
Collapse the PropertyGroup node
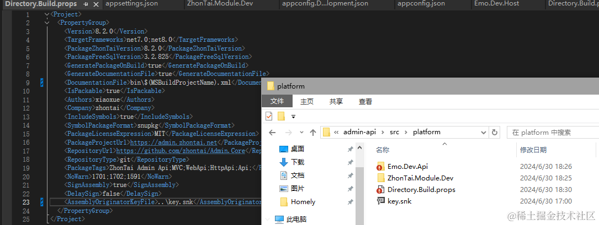tap(47, 23)
